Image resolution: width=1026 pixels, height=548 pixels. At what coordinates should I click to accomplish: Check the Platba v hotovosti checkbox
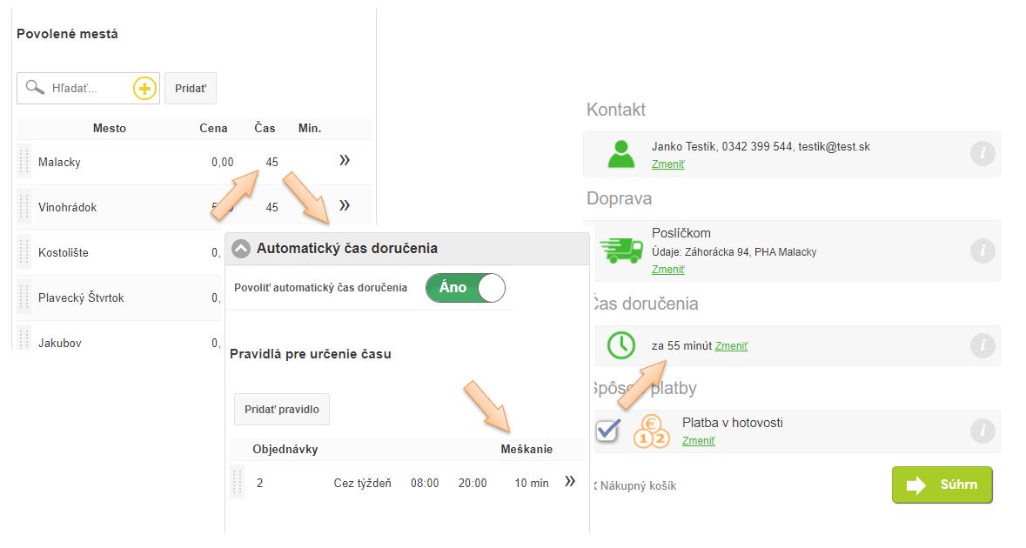click(607, 431)
